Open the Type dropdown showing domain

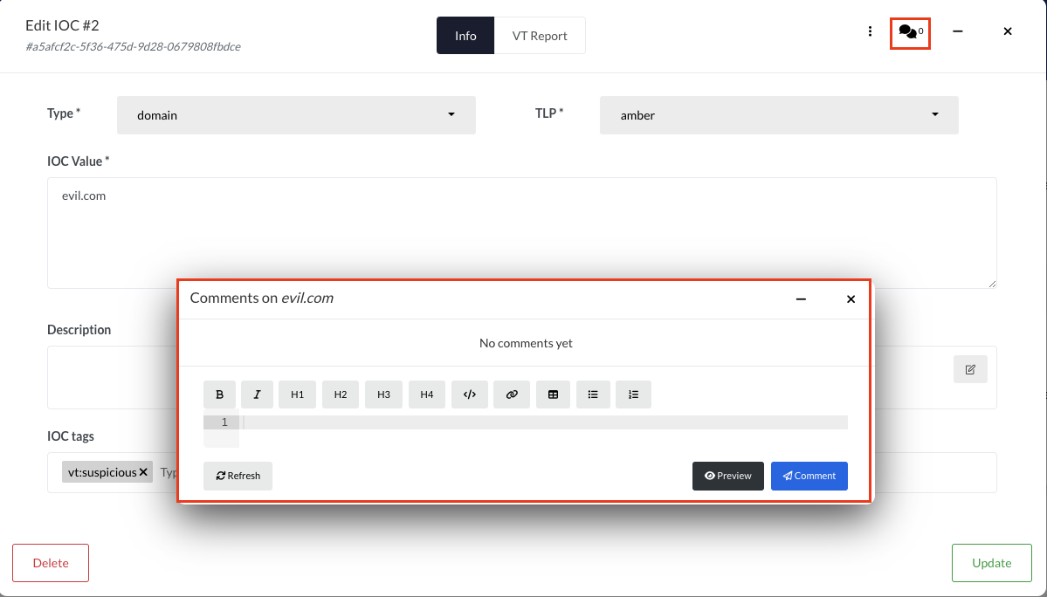297,115
